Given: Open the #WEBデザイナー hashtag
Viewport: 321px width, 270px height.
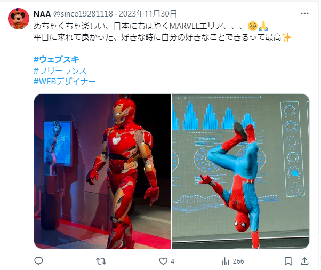Looking at the screenshot, I should point(65,82).
